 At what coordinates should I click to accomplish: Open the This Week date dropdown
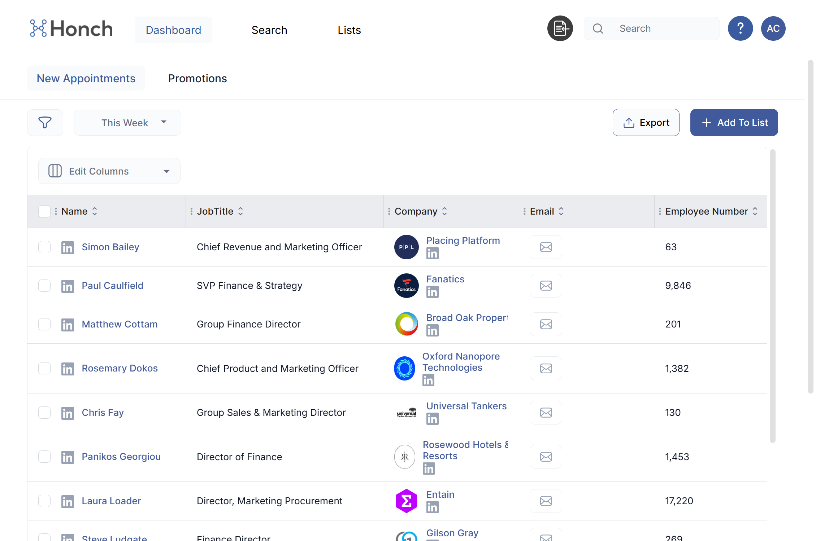click(127, 123)
